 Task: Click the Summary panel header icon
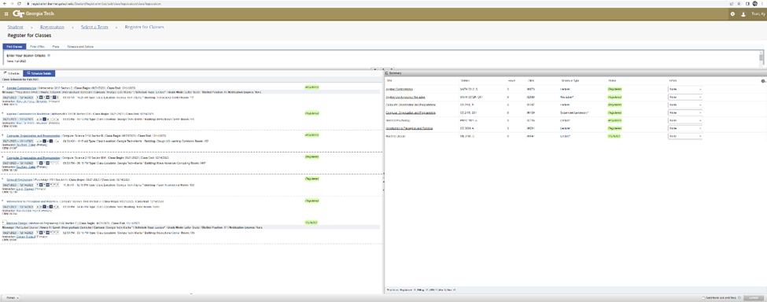click(x=386, y=73)
